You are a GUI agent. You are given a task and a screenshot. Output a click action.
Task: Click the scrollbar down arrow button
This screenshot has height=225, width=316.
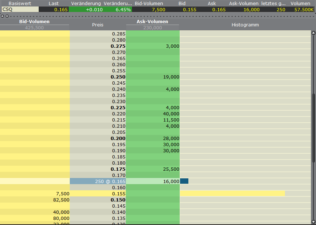(313, 222)
